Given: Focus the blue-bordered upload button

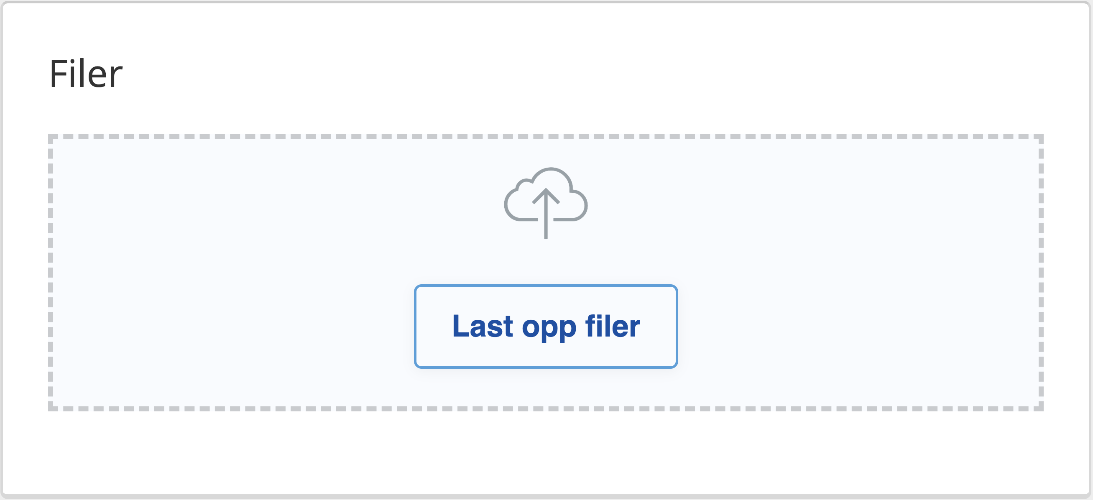Looking at the screenshot, I should tap(546, 326).
